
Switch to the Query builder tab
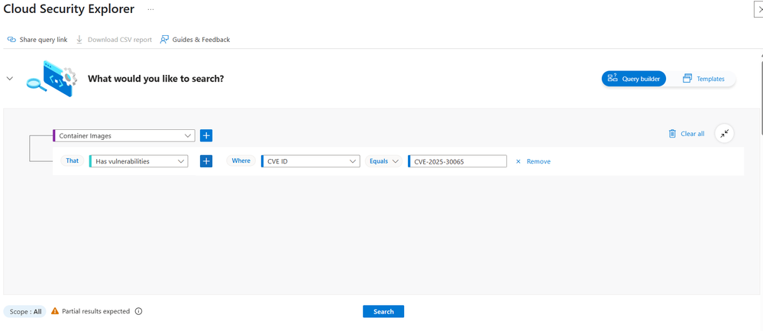634,79
